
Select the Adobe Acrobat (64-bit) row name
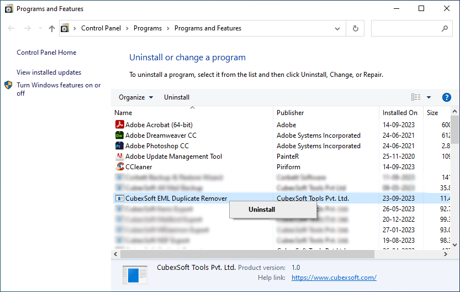pos(159,125)
